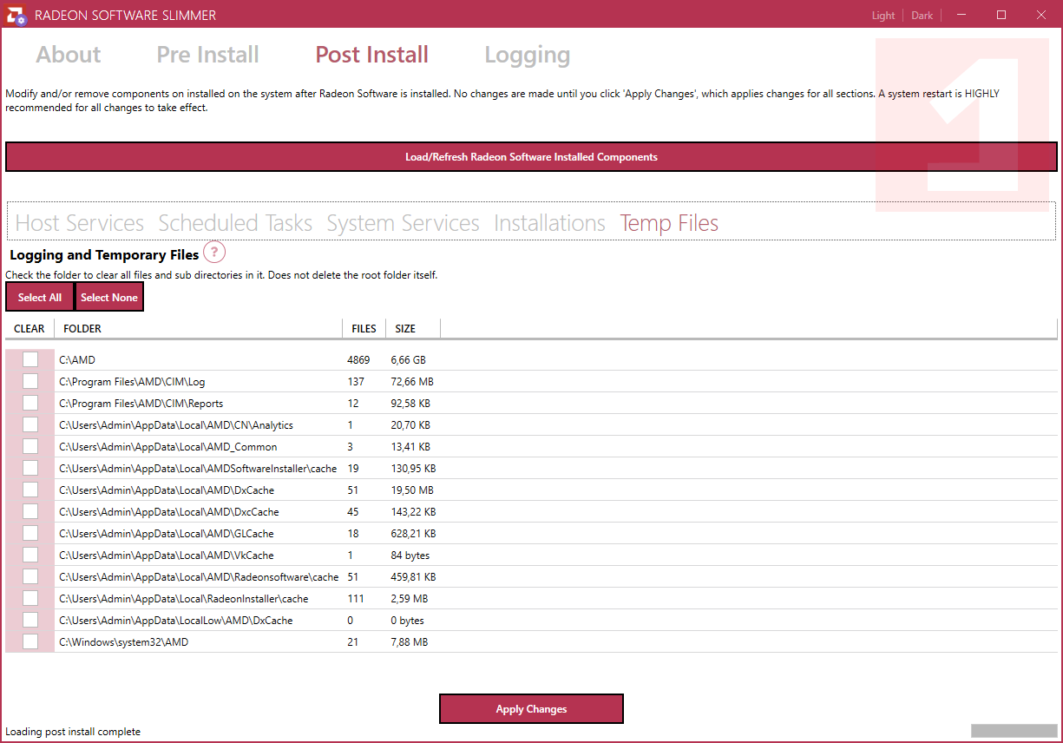Click the 72,66 MB size value

(x=412, y=382)
